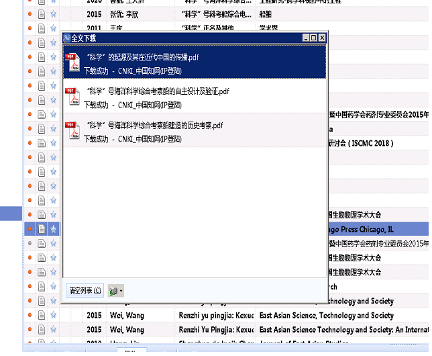Click PDF icon of 号海洋科学综合考察船建造的历史考察.pdf
This screenshot has width=432, height=356.
point(72,130)
